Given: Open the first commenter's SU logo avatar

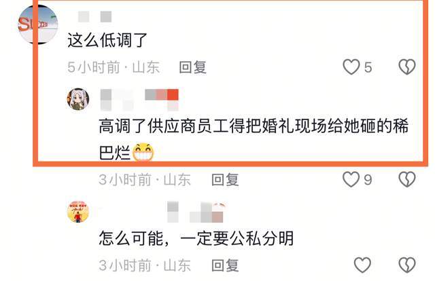Looking at the screenshot, I should [x=38, y=24].
